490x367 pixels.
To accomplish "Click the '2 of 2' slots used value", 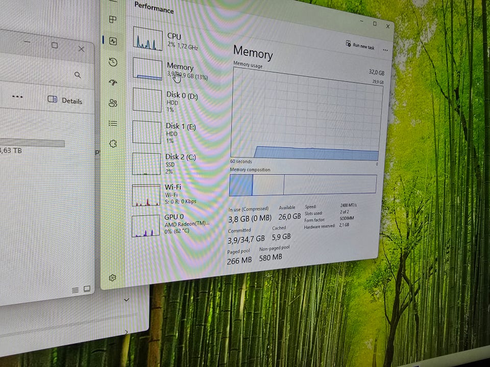I will [345, 212].
